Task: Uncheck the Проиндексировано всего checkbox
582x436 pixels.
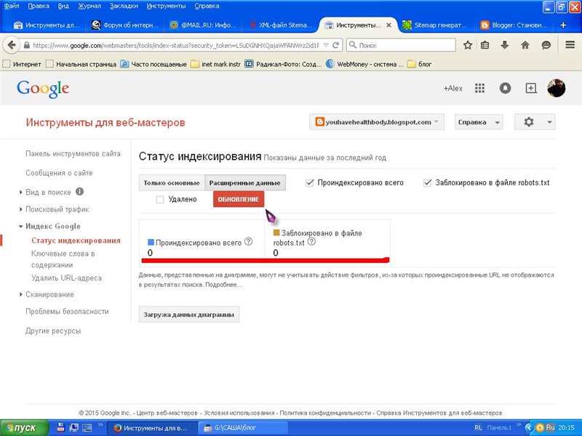Action: [311, 182]
